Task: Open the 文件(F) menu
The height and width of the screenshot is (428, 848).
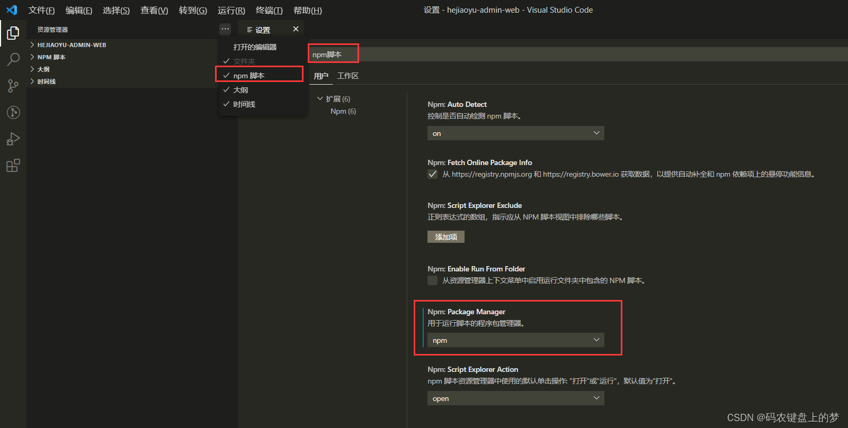Action: (x=41, y=10)
